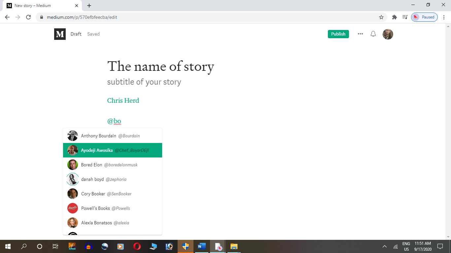Click the Medium logo icon
451x253 pixels.
60,34
